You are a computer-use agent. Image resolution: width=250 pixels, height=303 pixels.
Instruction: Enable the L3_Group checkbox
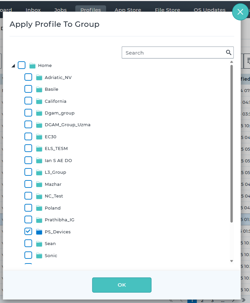(x=28, y=172)
